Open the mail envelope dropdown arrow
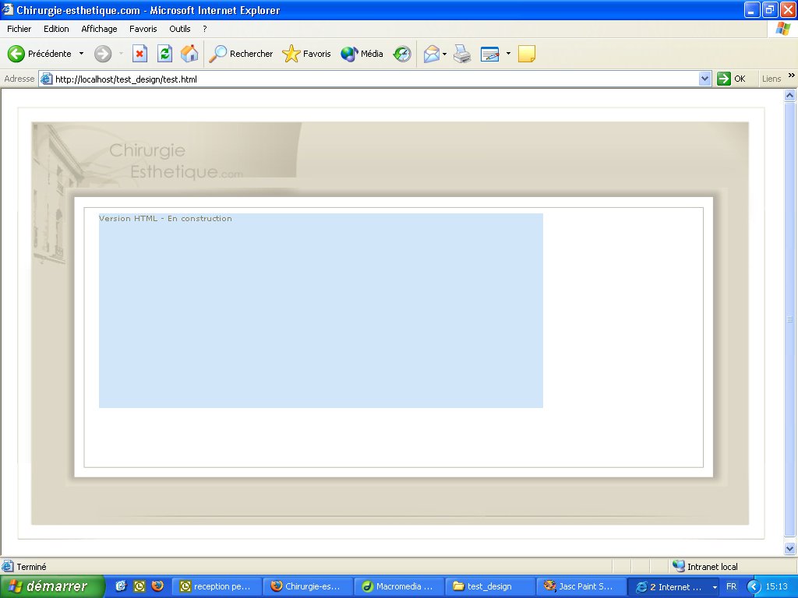Screen dimensions: 798x598 [x=444, y=54]
